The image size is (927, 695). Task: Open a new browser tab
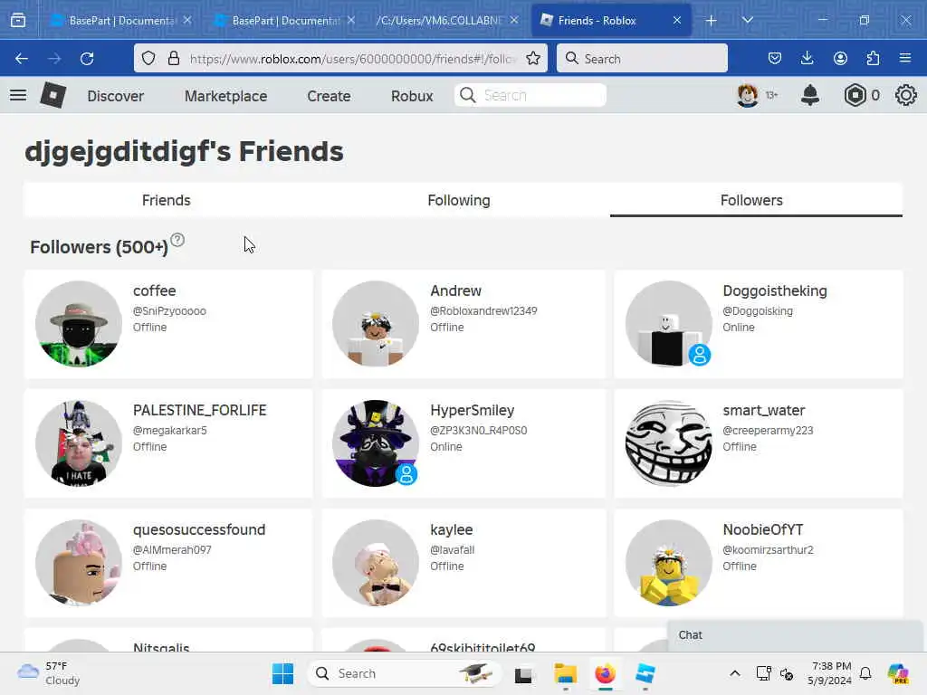click(711, 21)
